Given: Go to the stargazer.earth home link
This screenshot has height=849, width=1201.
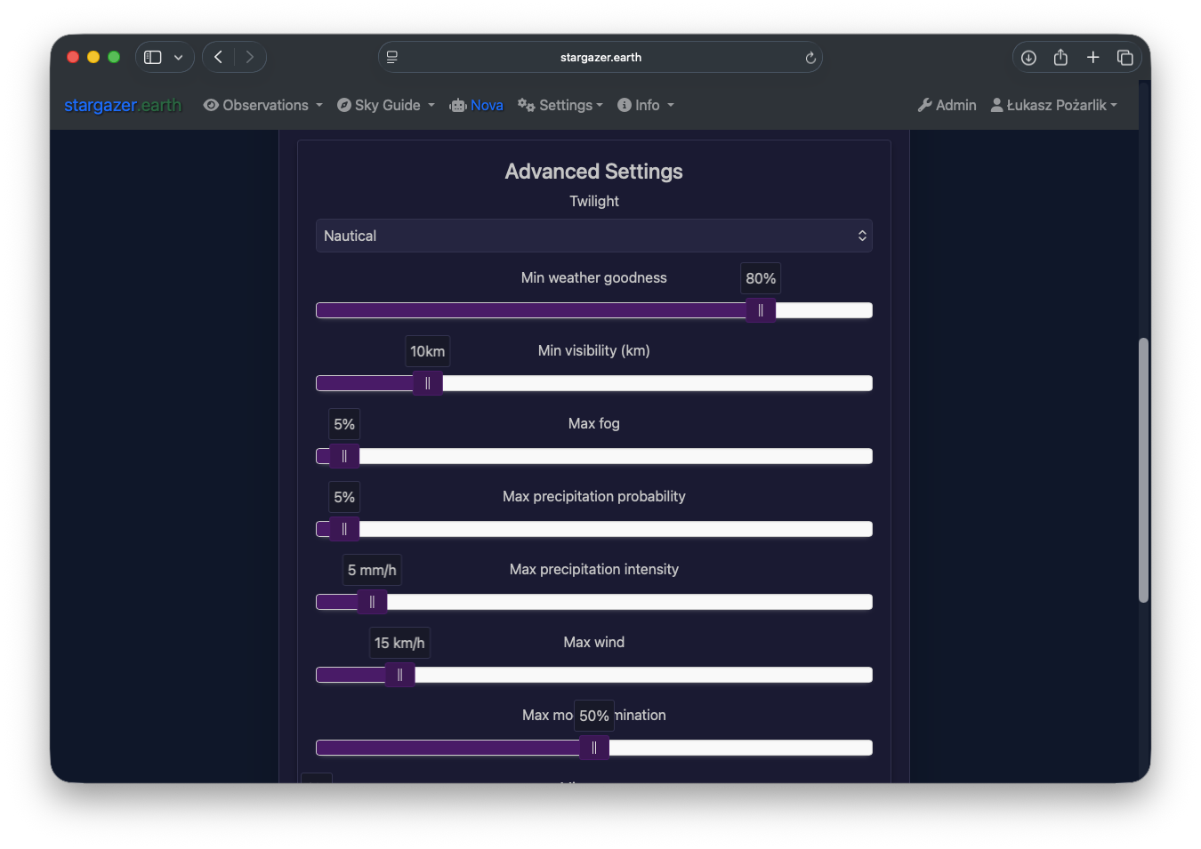Looking at the screenshot, I should [123, 105].
